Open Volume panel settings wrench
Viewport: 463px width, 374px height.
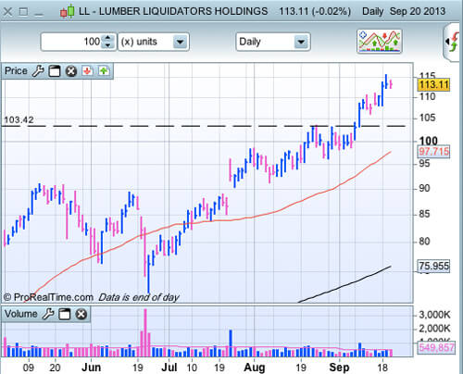(48, 314)
